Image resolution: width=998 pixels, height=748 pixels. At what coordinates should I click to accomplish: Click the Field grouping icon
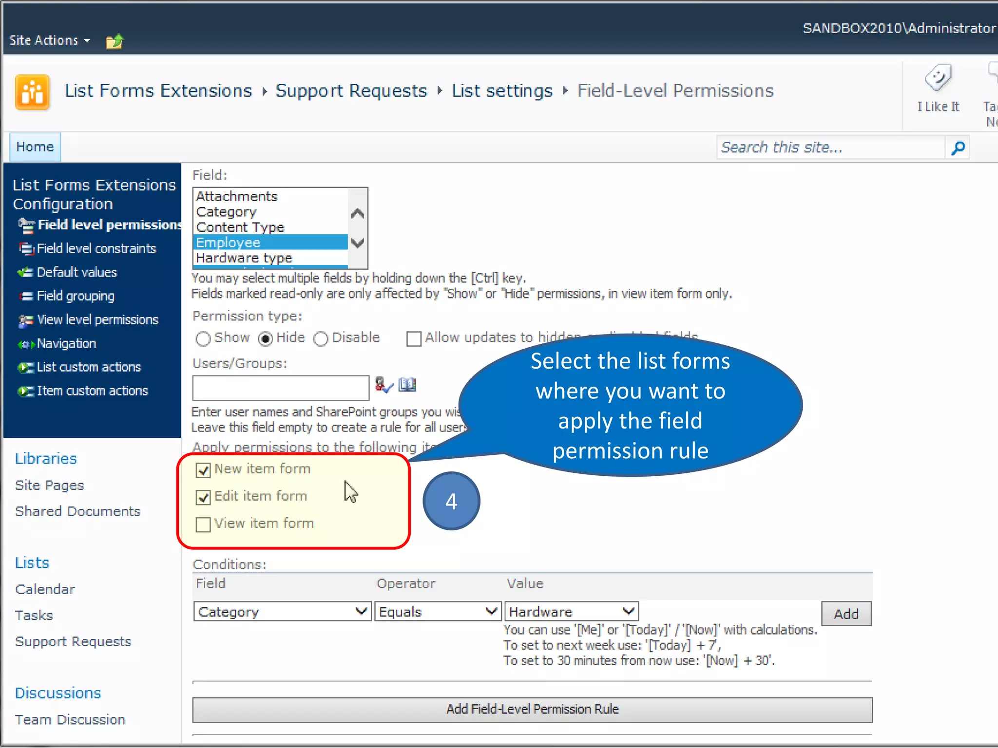click(x=26, y=296)
